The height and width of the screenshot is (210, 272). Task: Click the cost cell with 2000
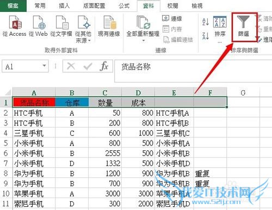(x=138, y=204)
